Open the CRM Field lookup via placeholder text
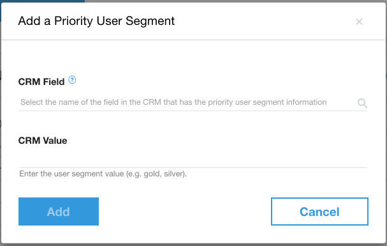 [x=173, y=102]
